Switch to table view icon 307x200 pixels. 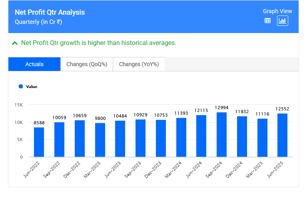pyautogui.click(x=268, y=21)
